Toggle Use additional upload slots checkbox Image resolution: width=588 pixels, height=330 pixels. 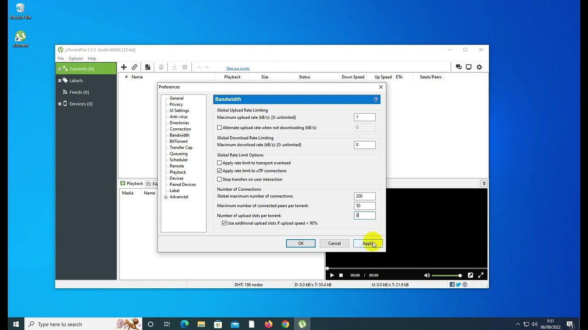pos(224,223)
